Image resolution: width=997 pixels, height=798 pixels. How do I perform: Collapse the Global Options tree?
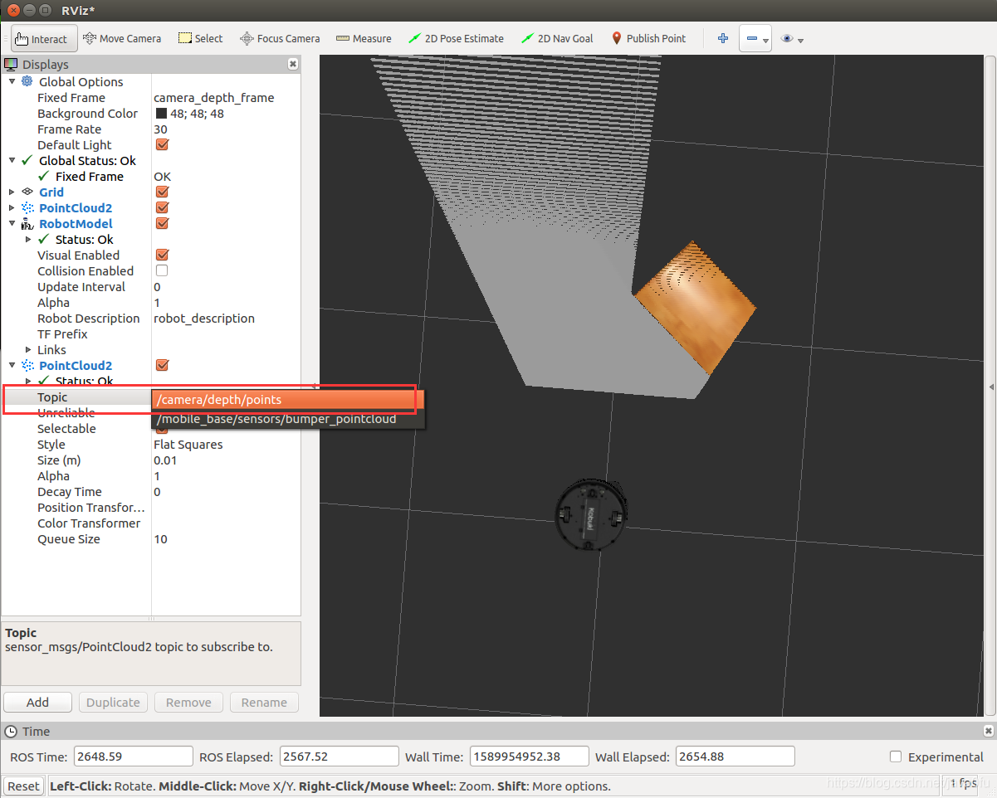click(x=12, y=81)
